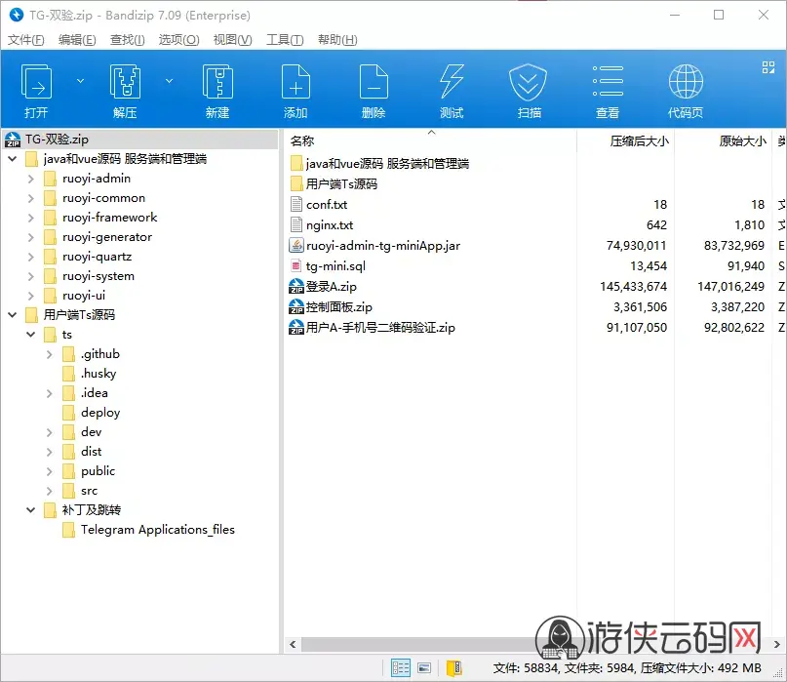Image resolution: width=787 pixels, height=682 pixels.
Task: Expand the ruoyi-admin folder in tree
Action: [31, 179]
